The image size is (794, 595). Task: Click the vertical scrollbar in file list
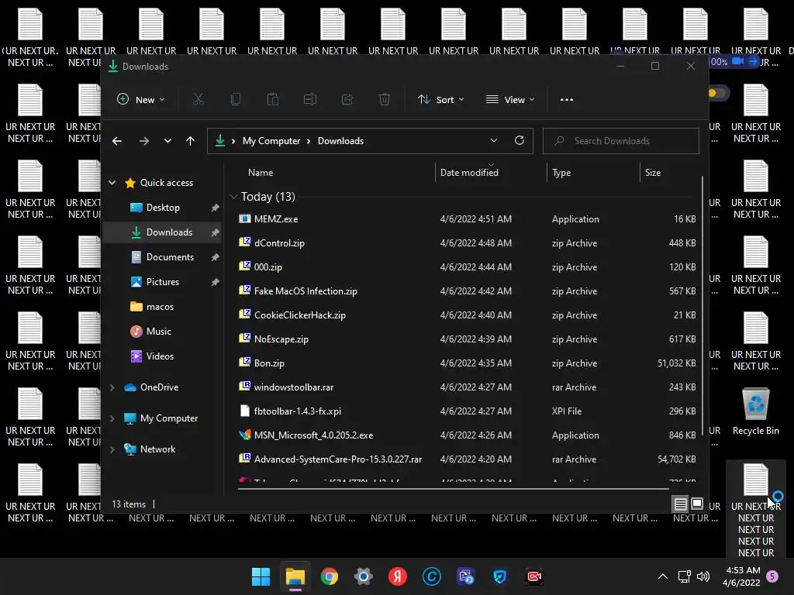(x=703, y=306)
